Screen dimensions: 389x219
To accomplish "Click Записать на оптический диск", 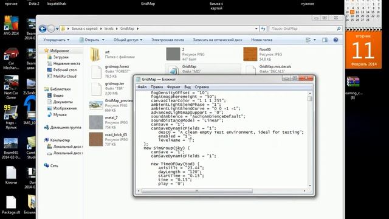I will click(218, 40).
